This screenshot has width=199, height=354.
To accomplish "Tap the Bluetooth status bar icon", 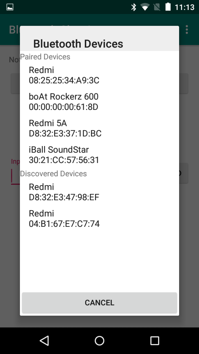I will (134, 7).
